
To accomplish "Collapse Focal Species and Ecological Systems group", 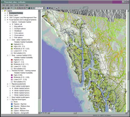I will pyautogui.click(x=5, y=20).
